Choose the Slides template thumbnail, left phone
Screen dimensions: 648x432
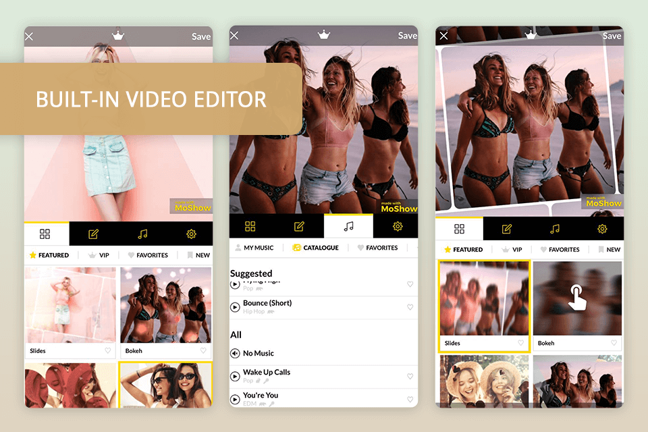pos(70,305)
